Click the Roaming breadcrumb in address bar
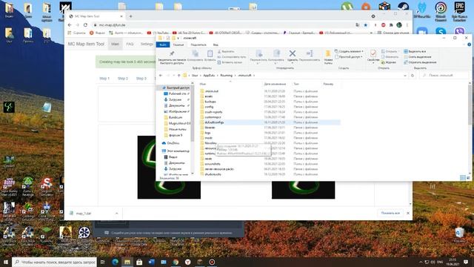 click(226, 76)
